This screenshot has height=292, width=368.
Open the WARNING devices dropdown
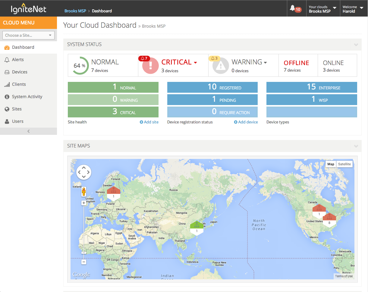pyautogui.click(x=265, y=62)
